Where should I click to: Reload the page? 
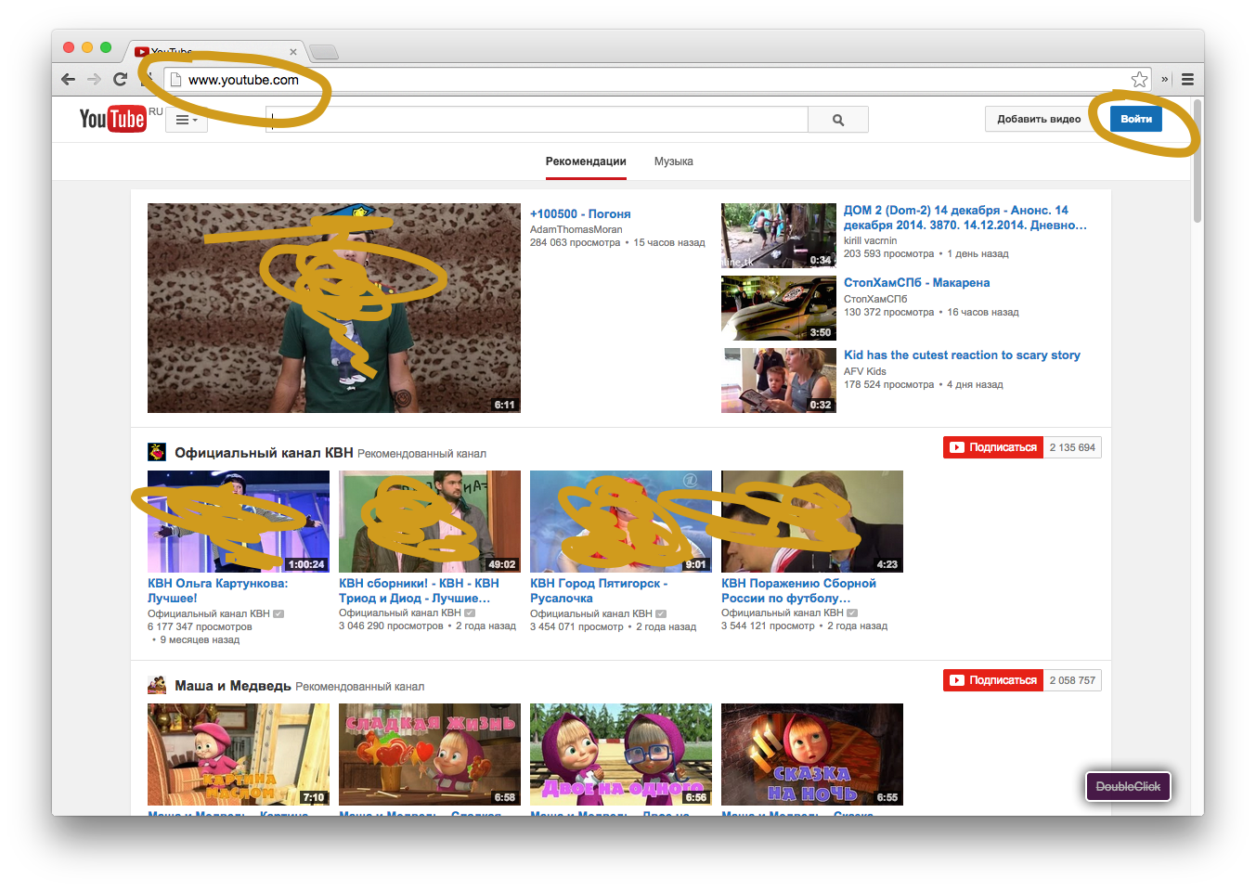(120, 80)
